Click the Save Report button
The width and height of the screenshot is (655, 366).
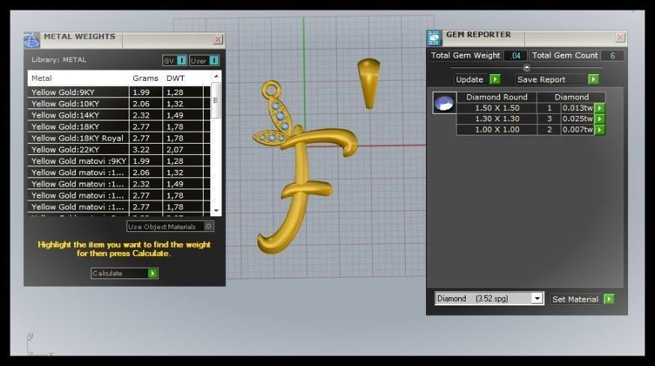pyautogui.click(x=557, y=79)
